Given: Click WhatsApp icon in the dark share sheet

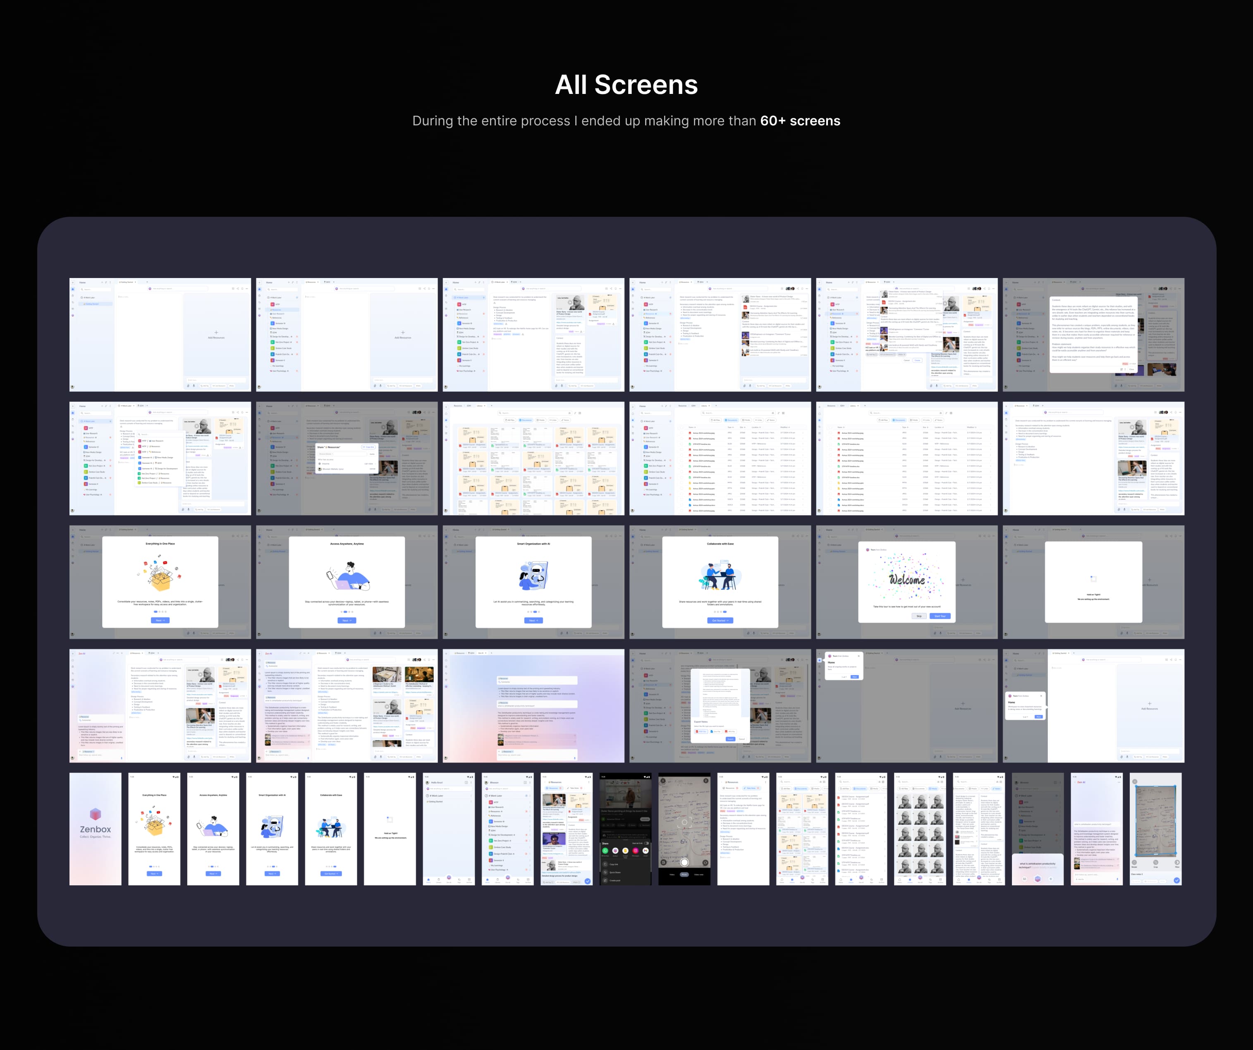Looking at the screenshot, I should (605, 851).
